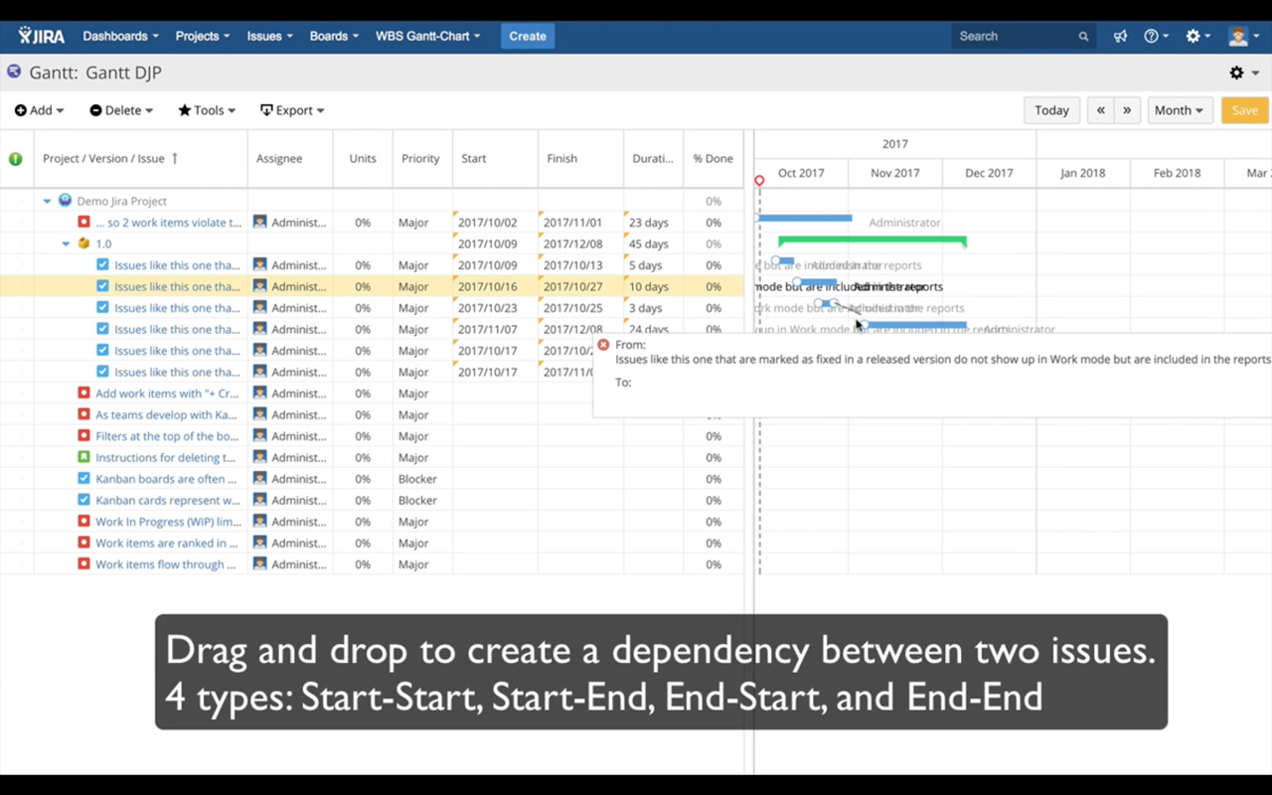1272x795 pixels.
Task: Click task icon of 'Kanban cards represent w...'
Action: pyautogui.click(x=83, y=501)
